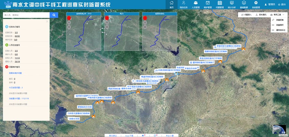Click the App下载 link at bottom
The width and height of the screenshot is (289, 137).
(x=129, y=135)
